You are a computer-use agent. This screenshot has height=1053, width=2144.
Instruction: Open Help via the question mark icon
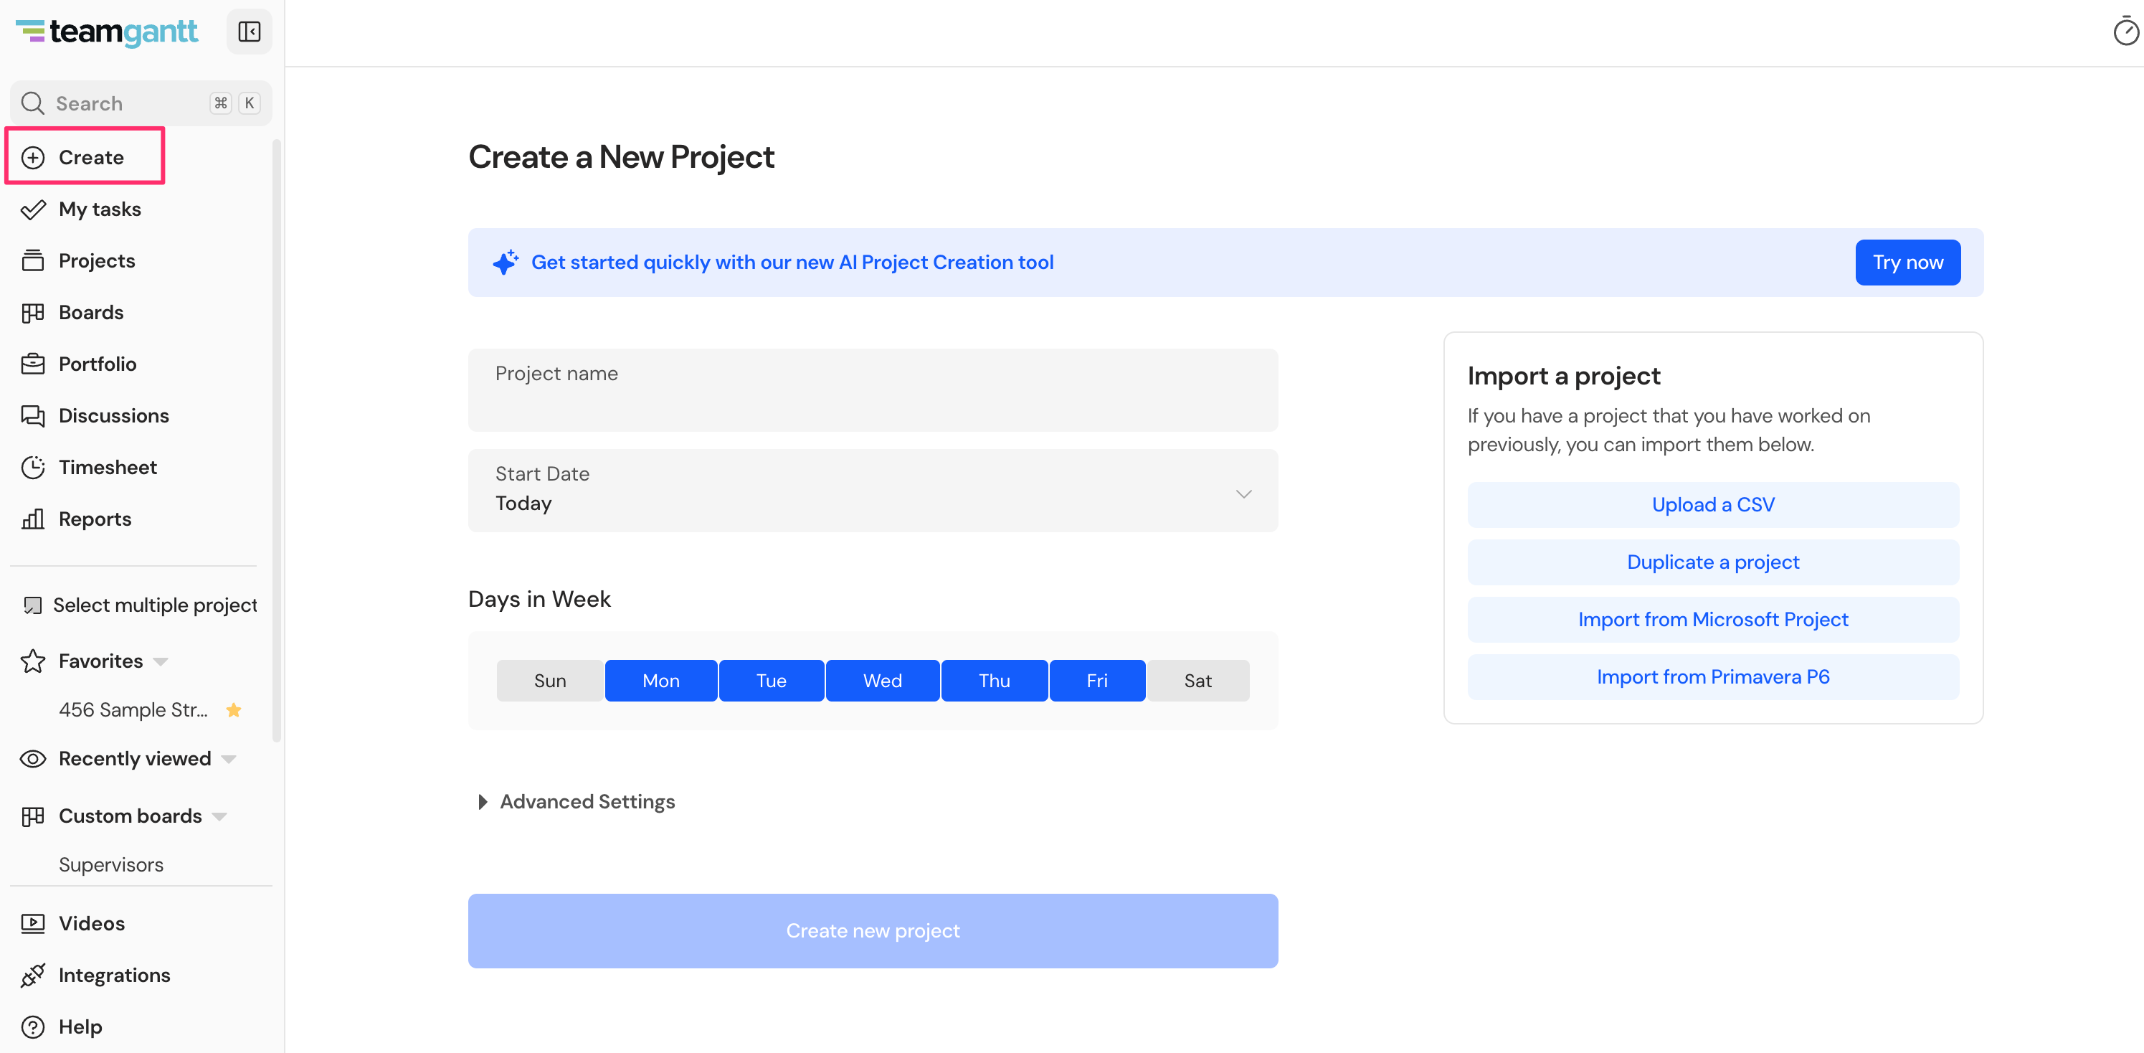tap(32, 1026)
